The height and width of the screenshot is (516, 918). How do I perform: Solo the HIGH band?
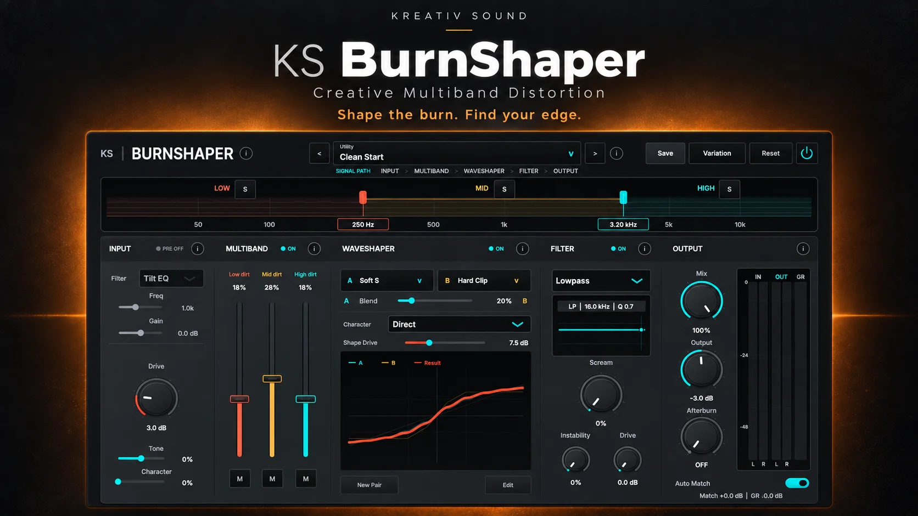[x=730, y=189]
